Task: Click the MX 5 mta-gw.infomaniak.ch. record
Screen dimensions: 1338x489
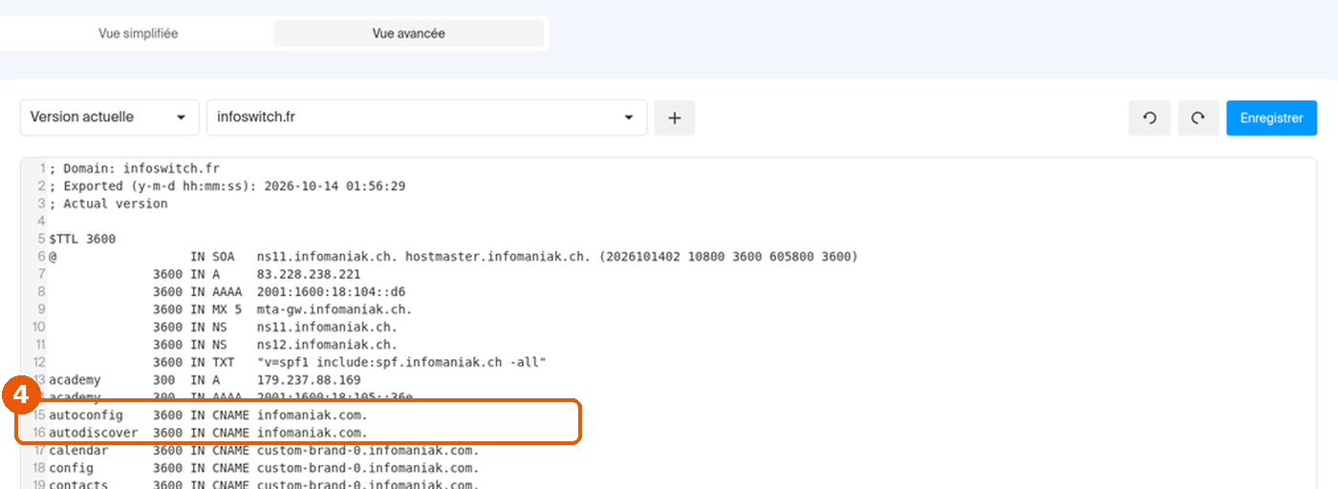Action: [x=282, y=309]
